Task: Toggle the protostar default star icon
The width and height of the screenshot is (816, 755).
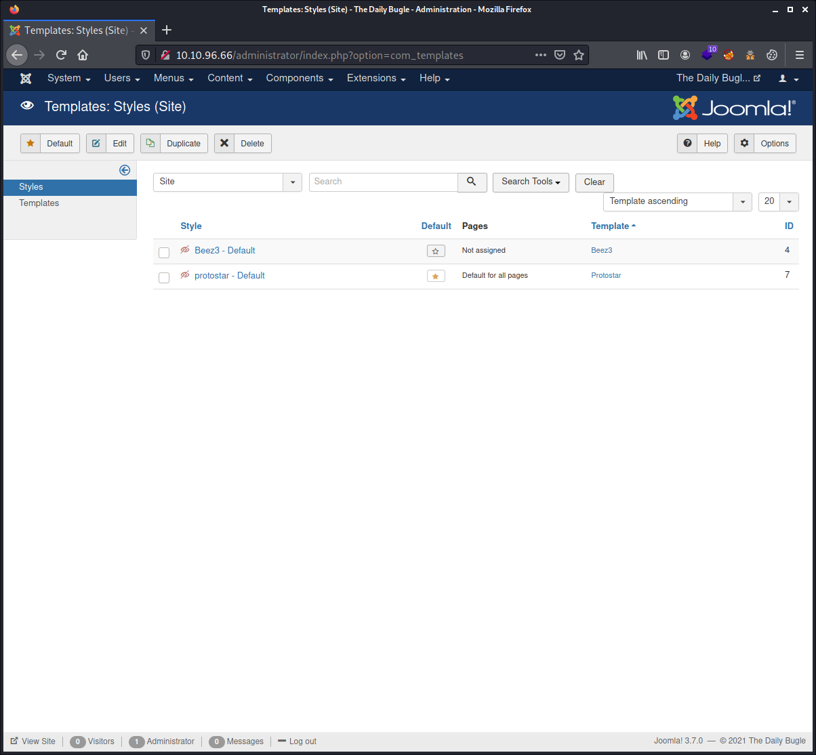Action: point(436,276)
